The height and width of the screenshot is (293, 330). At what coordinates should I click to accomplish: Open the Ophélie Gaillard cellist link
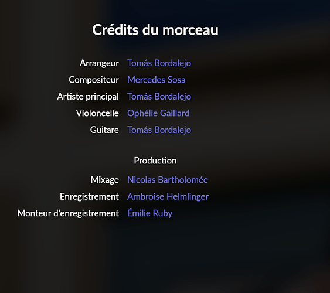click(158, 113)
